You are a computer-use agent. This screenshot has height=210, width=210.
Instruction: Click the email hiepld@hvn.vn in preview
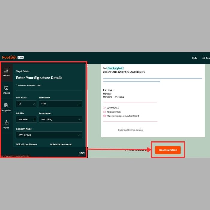pyautogui.click(x=114, y=112)
